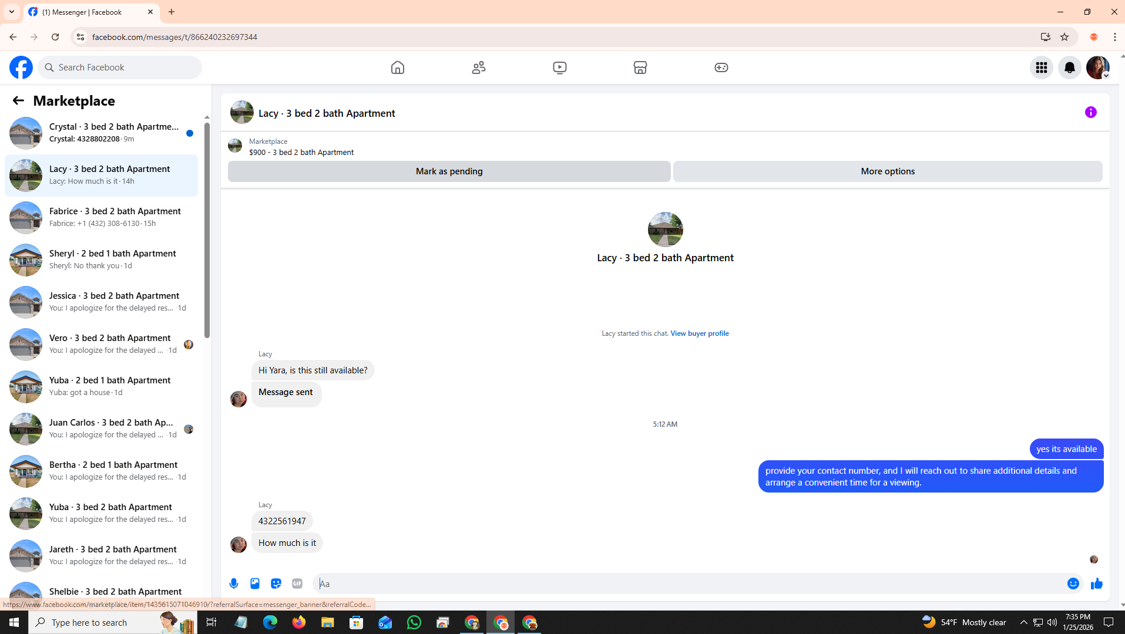Bookmark this page with the star icon
Screen dimensions: 1125x634
pos(1064,37)
